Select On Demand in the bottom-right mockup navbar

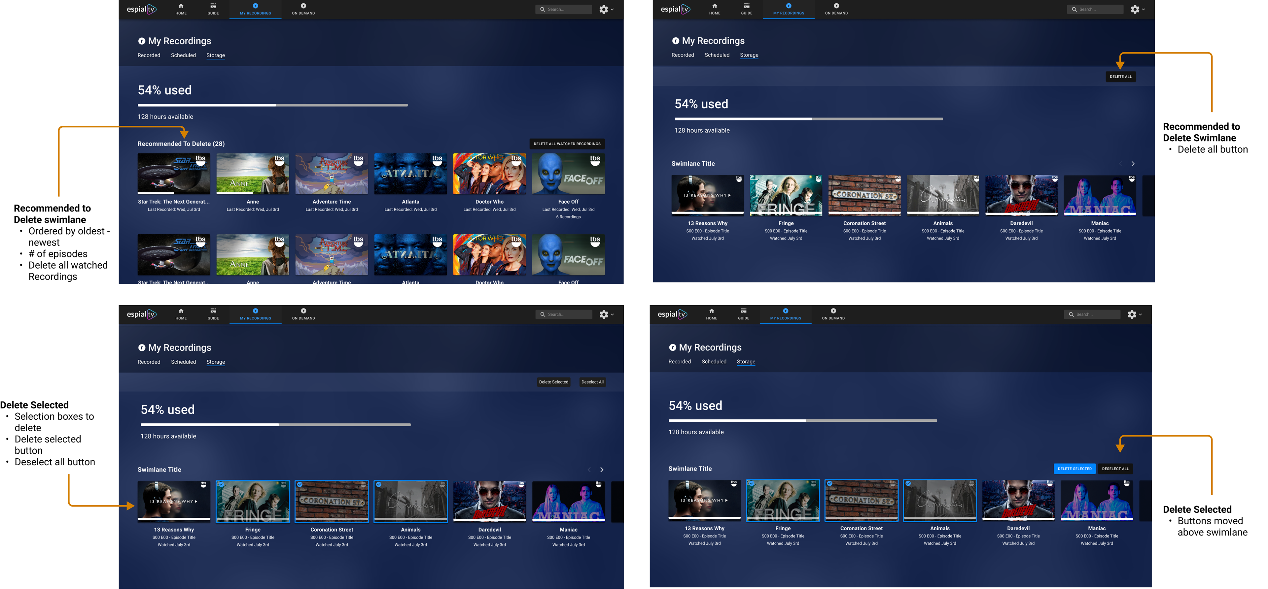833,314
